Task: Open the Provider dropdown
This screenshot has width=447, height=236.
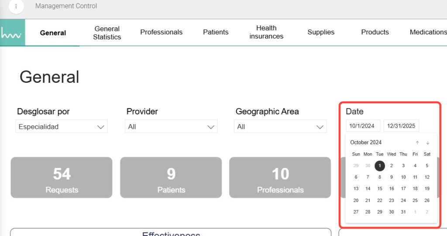Action: pos(171,127)
